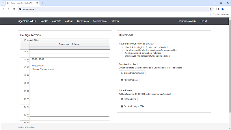This screenshot has width=231, height=130.
Task: Select the Home - Ingenious Basic WEB tab
Action: [23, 3]
